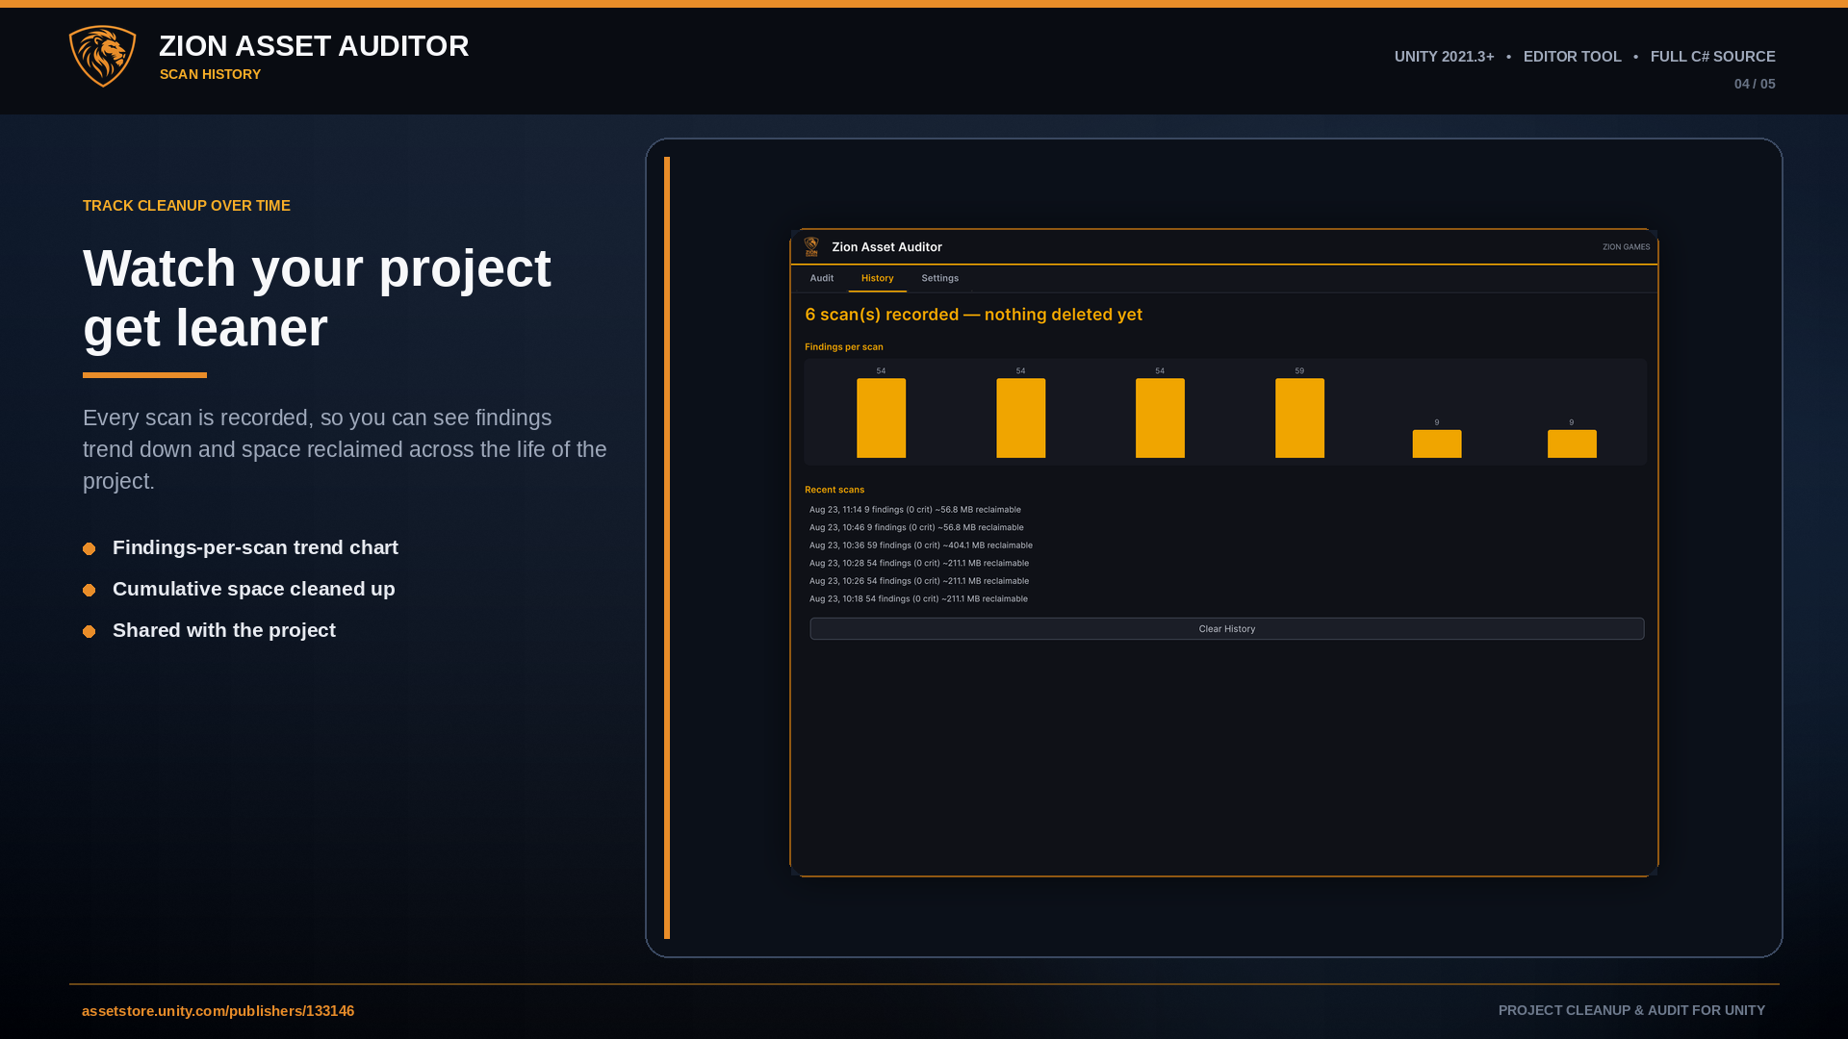Viewport: 1848px width, 1039px height.
Task: Open the assetstore.unity.com publishers link
Action: [218, 1011]
